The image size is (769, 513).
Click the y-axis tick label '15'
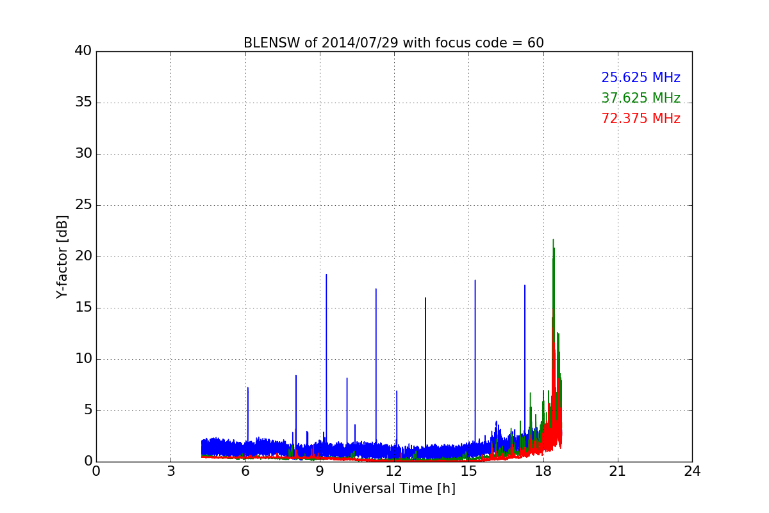(83, 308)
